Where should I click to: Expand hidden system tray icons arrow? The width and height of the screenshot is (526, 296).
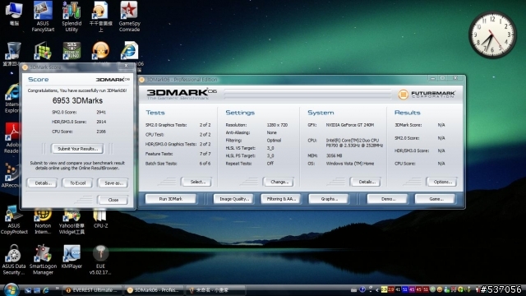[377, 290]
